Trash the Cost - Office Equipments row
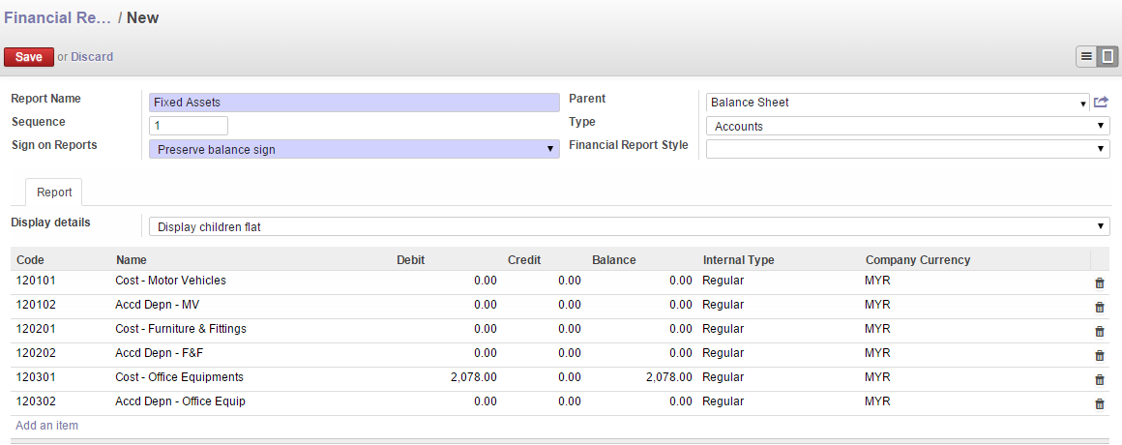 [1099, 380]
